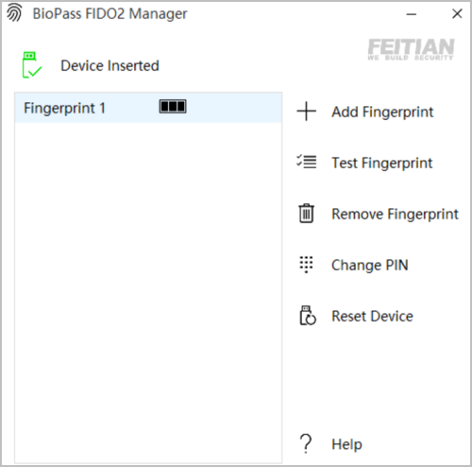Click the plus icon for adding fingerprint

point(306,112)
